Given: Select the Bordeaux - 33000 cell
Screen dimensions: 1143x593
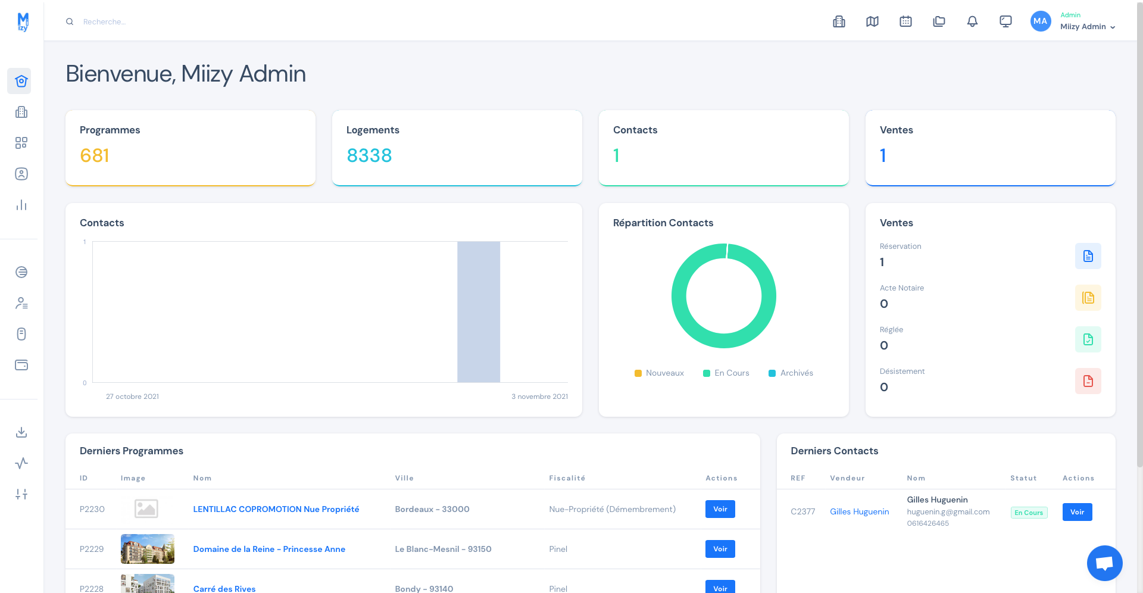Looking at the screenshot, I should tap(432, 509).
